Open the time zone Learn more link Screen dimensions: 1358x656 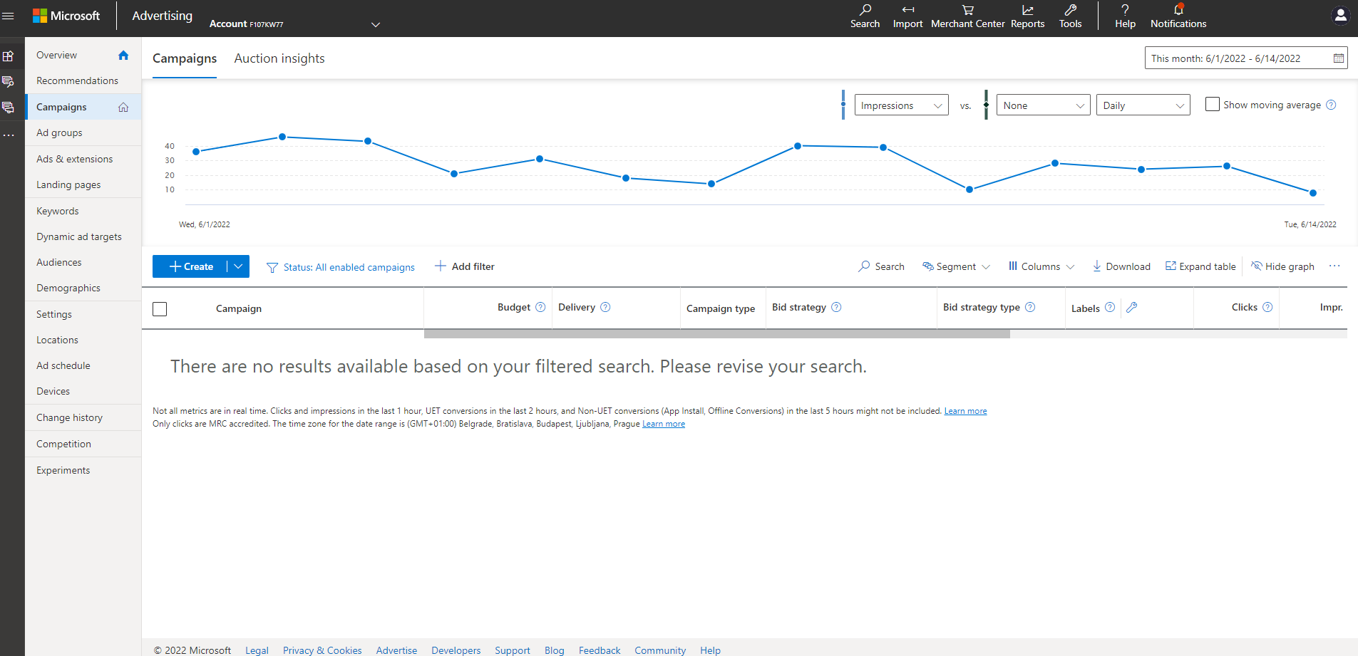[664, 424]
